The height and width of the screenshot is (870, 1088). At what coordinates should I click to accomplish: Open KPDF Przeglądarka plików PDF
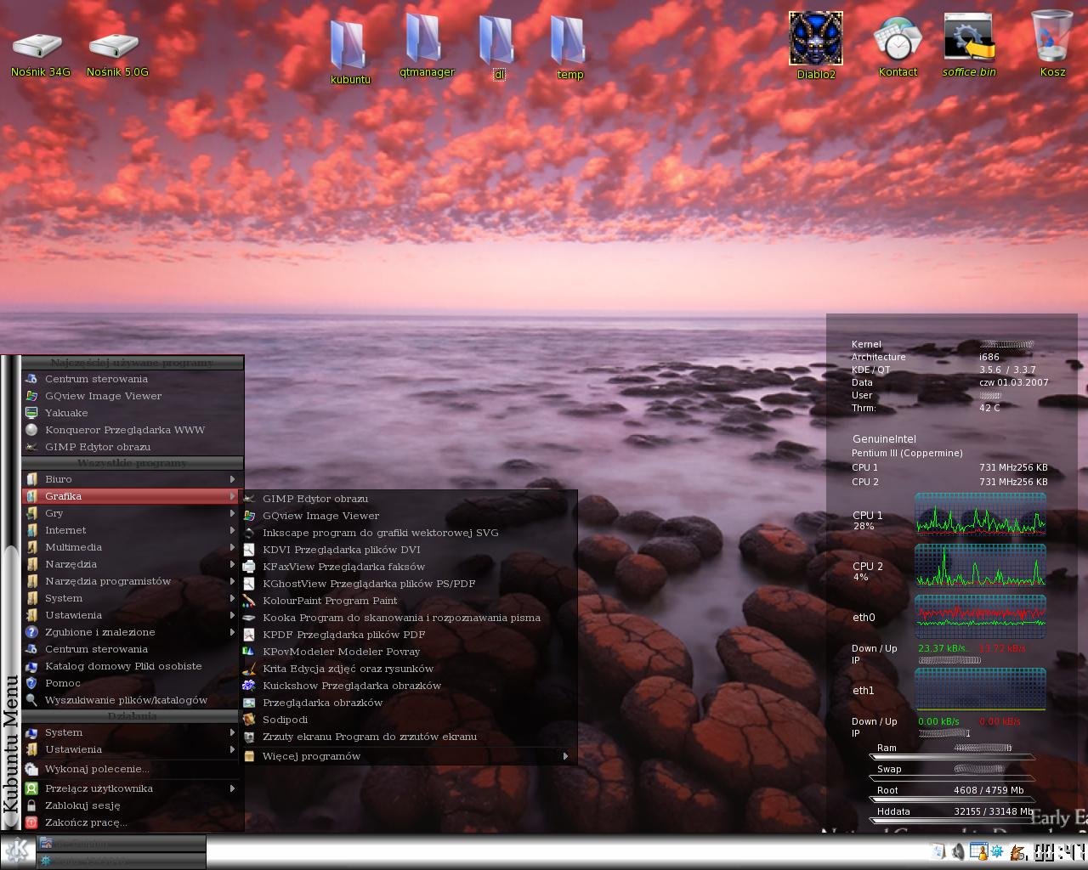coord(410,635)
